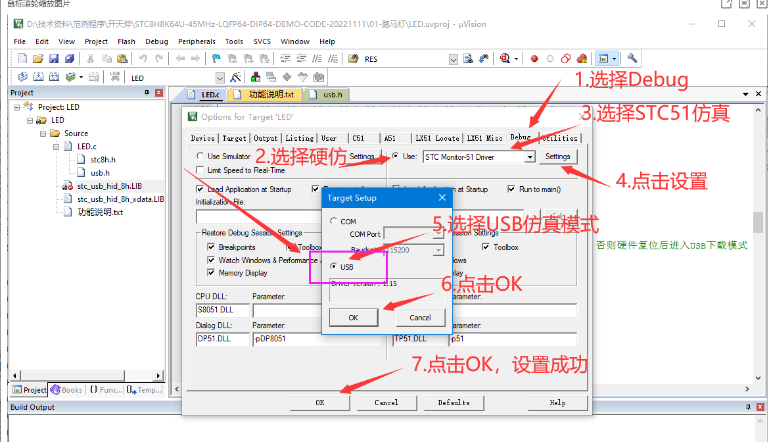
Task: Collapse the Project: LED tree node
Action: 16,107
